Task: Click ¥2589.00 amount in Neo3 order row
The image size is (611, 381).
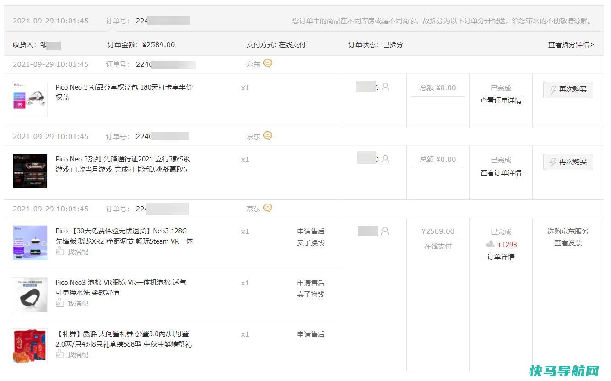Action: tap(438, 231)
